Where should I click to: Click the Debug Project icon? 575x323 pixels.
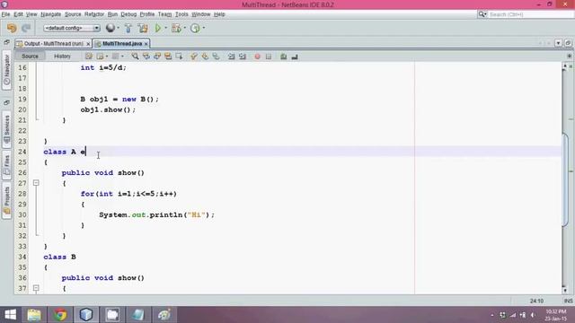176,28
